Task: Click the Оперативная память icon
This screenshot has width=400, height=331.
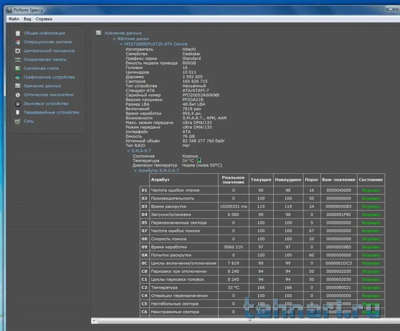Action: 18,60
